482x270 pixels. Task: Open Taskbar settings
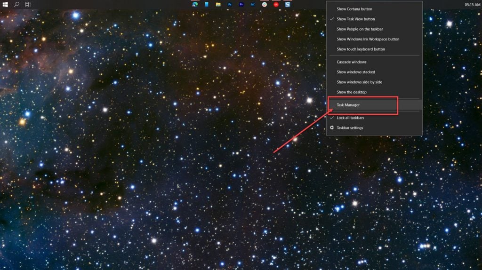(x=374, y=128)
